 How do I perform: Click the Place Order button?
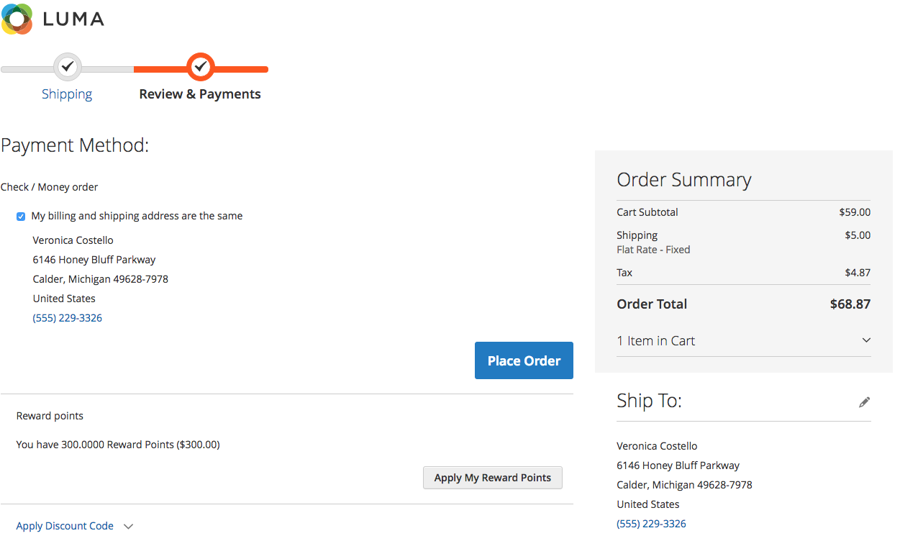tap(524, 360)
